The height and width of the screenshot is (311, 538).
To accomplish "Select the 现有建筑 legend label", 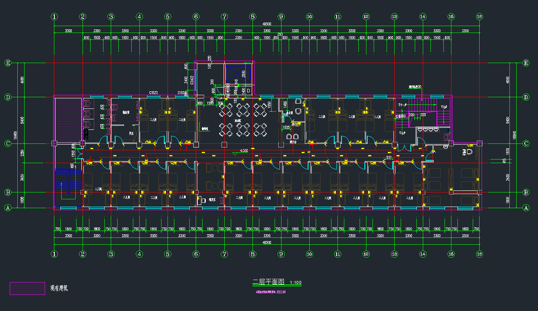I will click(59, 288).
